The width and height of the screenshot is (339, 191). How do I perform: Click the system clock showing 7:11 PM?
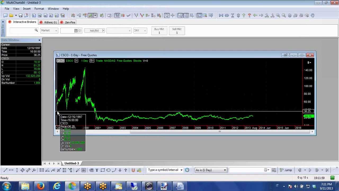[326, 184]
